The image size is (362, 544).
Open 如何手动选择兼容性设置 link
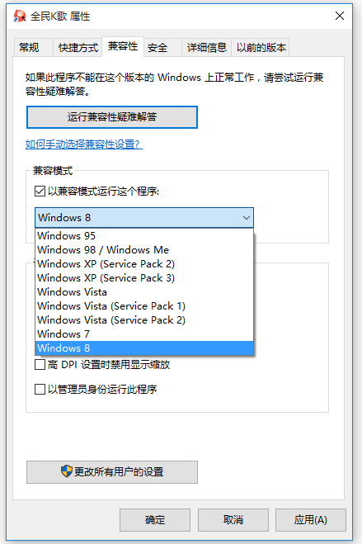[84, 144]
